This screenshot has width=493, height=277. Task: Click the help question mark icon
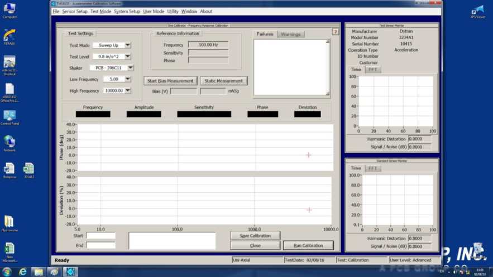point(336,32)
